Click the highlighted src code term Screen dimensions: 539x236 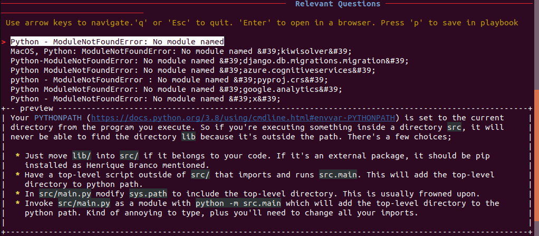pyautogui.click(x=448, y=127)
